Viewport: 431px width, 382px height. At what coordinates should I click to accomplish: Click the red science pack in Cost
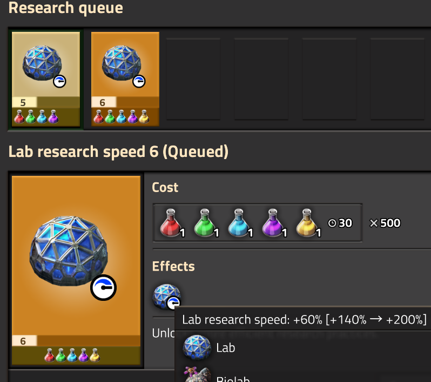[x=172, y=223]
